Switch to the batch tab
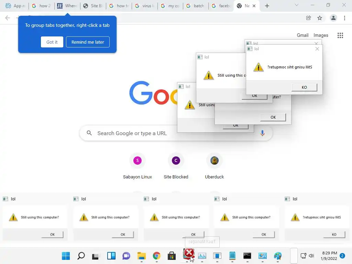The height and width of the screenshot is (264, 352). coord(195,6)
